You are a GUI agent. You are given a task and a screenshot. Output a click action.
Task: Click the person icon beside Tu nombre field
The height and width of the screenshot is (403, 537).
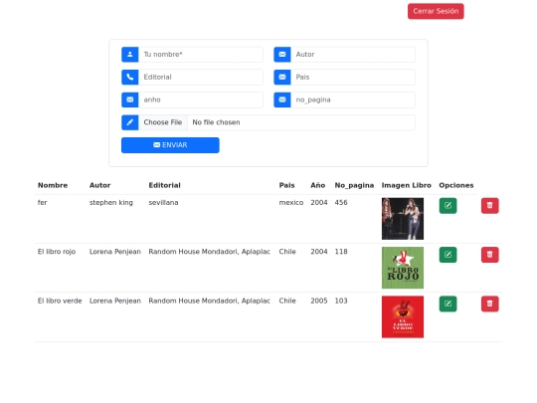coord(130,55)
